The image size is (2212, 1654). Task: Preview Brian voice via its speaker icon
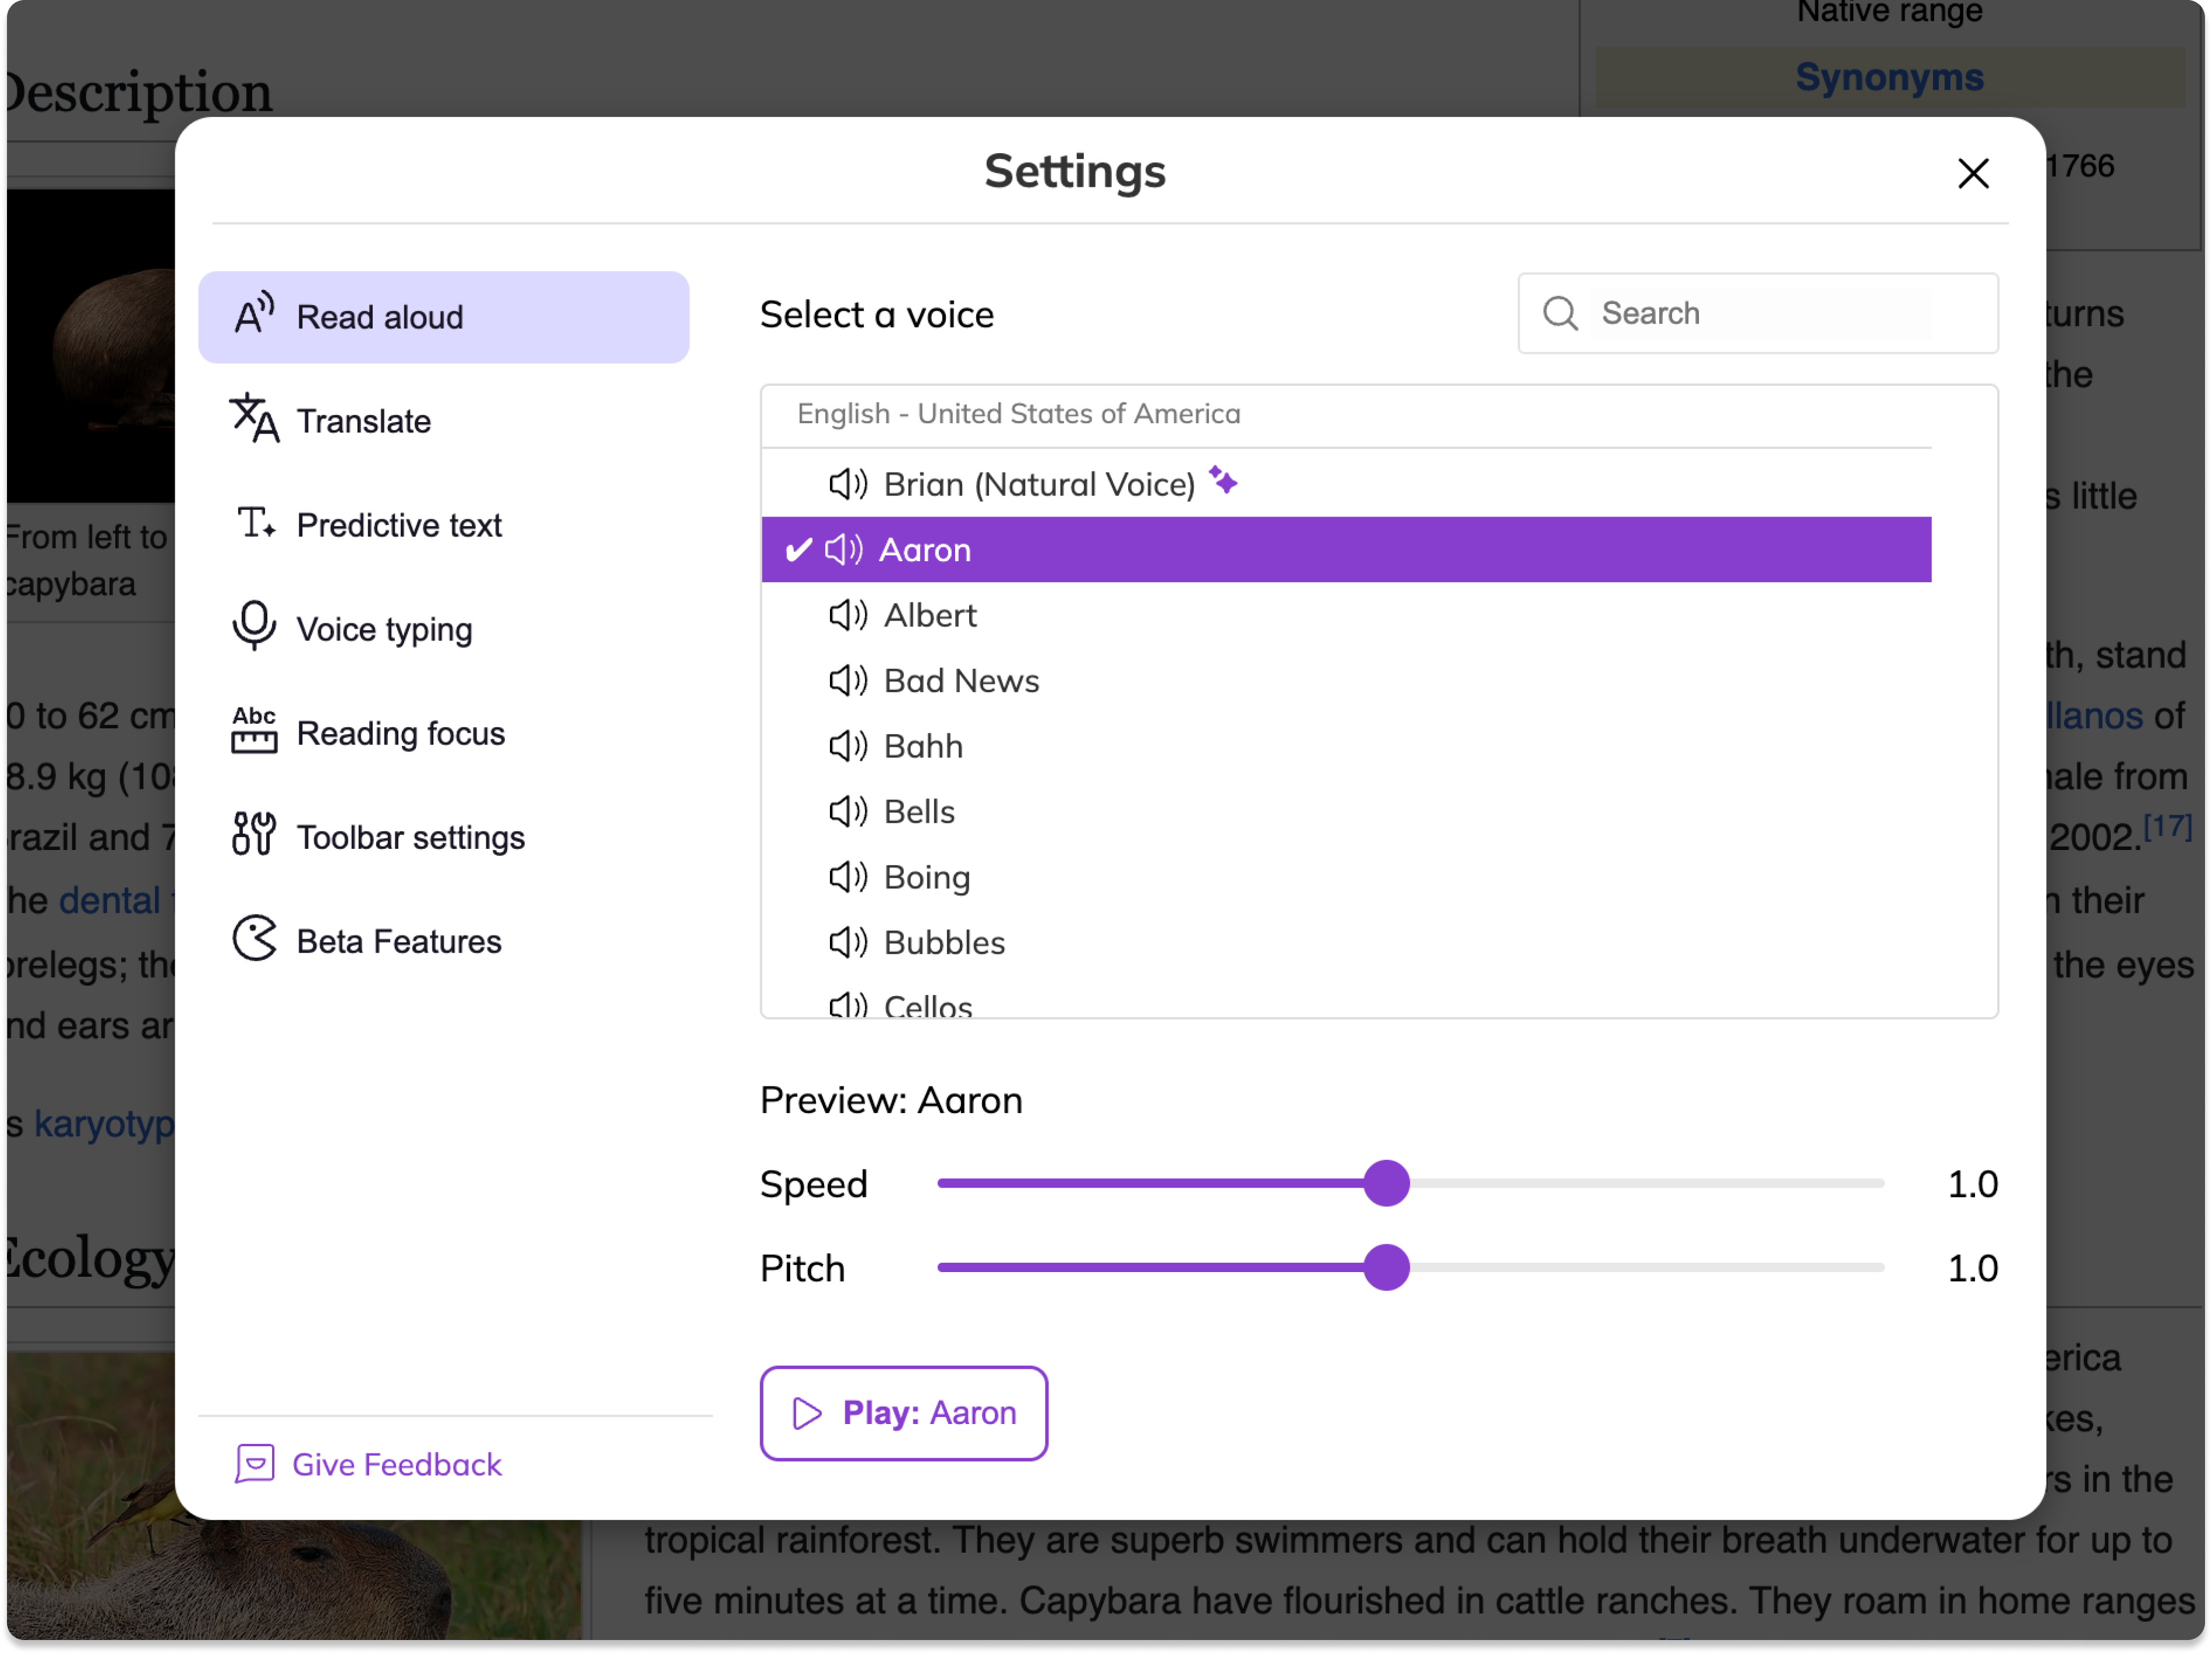tap(848, 484)
